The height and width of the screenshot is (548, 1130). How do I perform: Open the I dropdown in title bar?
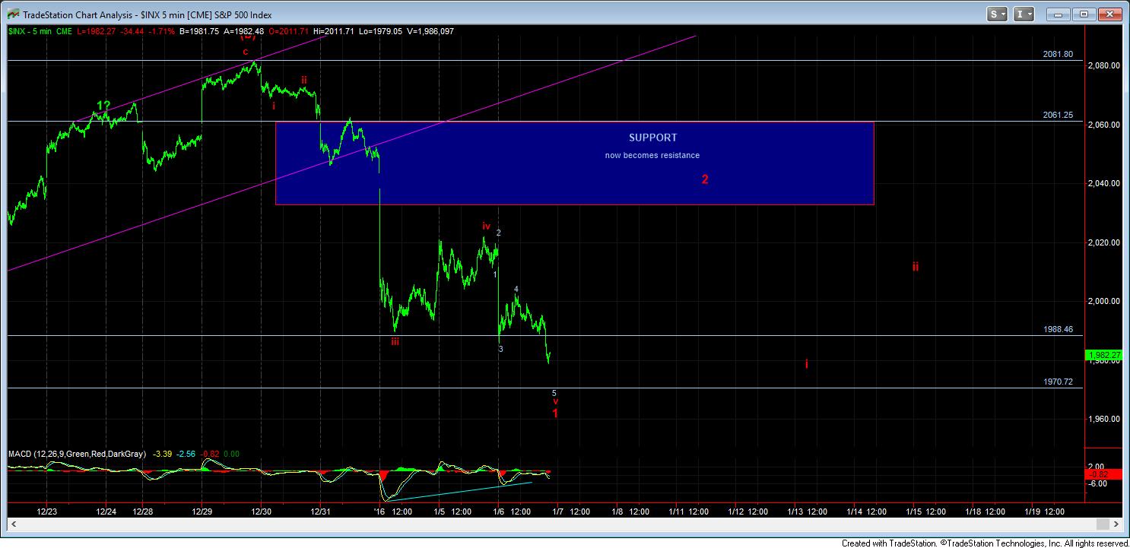[x=1025, y=14]
